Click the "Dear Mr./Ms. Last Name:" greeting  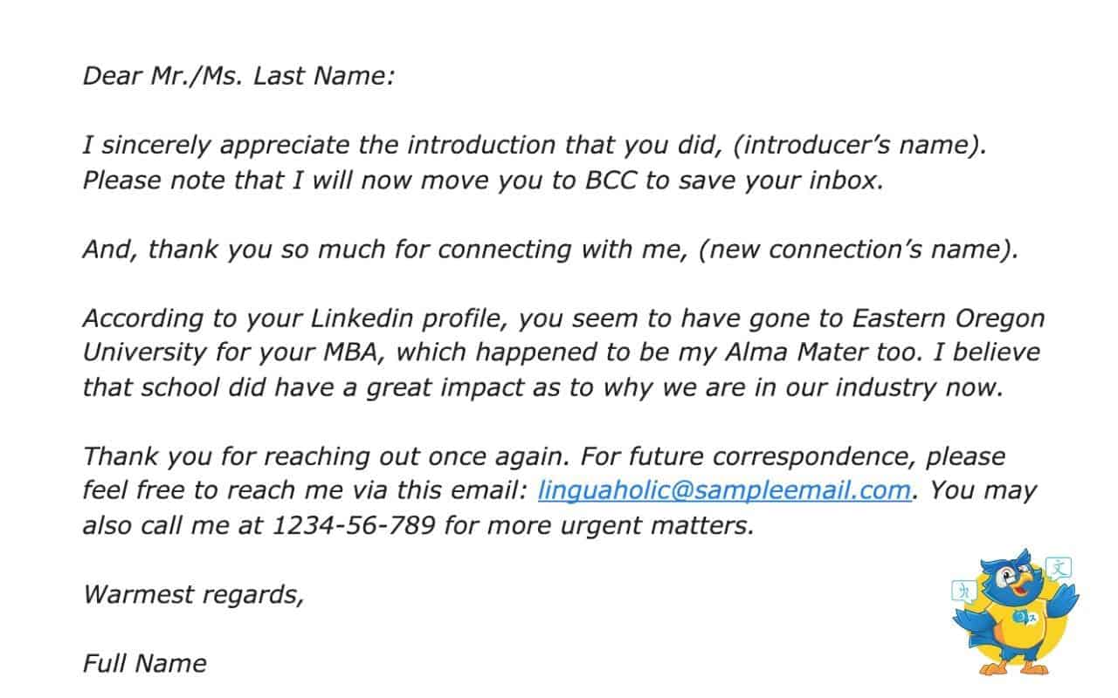(239, 76)
